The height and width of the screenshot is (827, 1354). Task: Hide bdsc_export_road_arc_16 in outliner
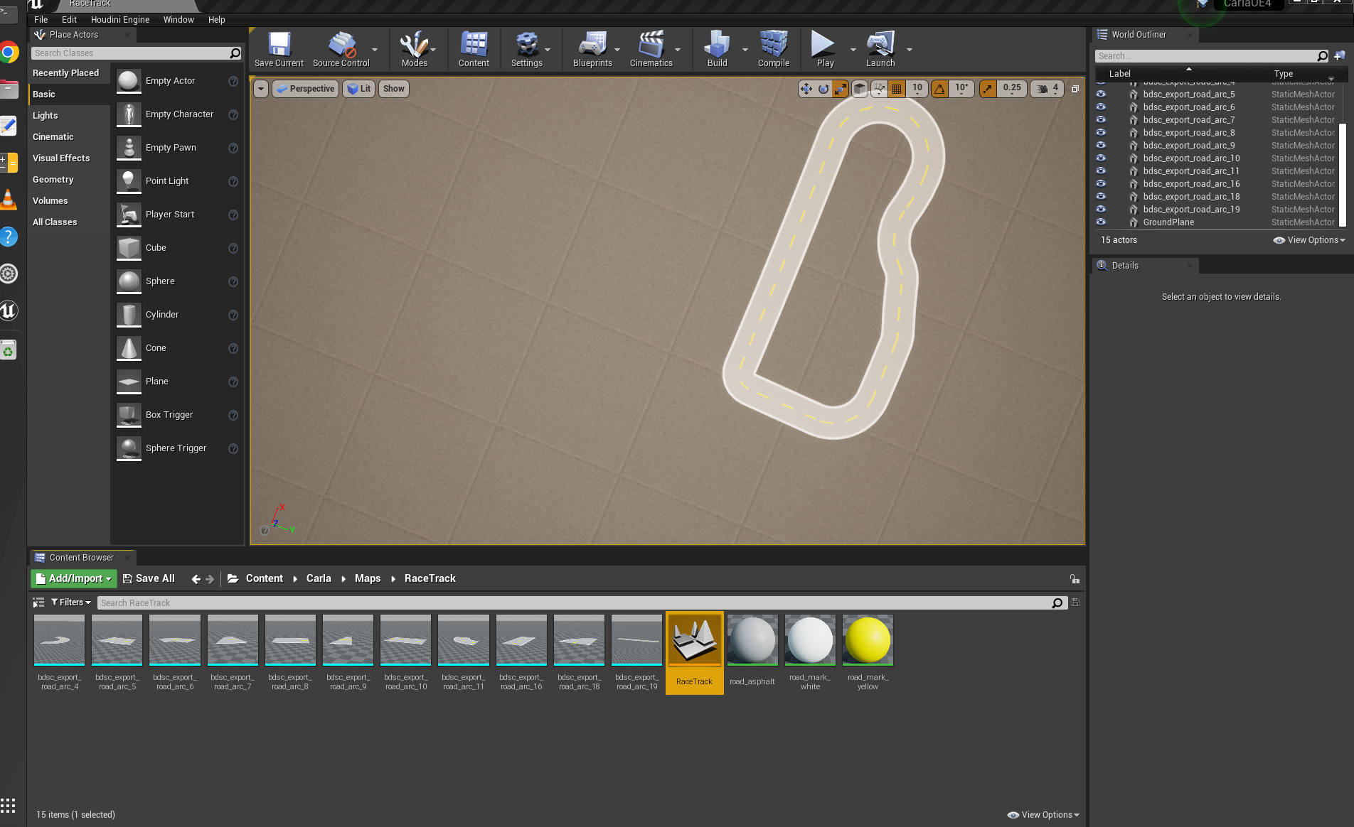1101,183
